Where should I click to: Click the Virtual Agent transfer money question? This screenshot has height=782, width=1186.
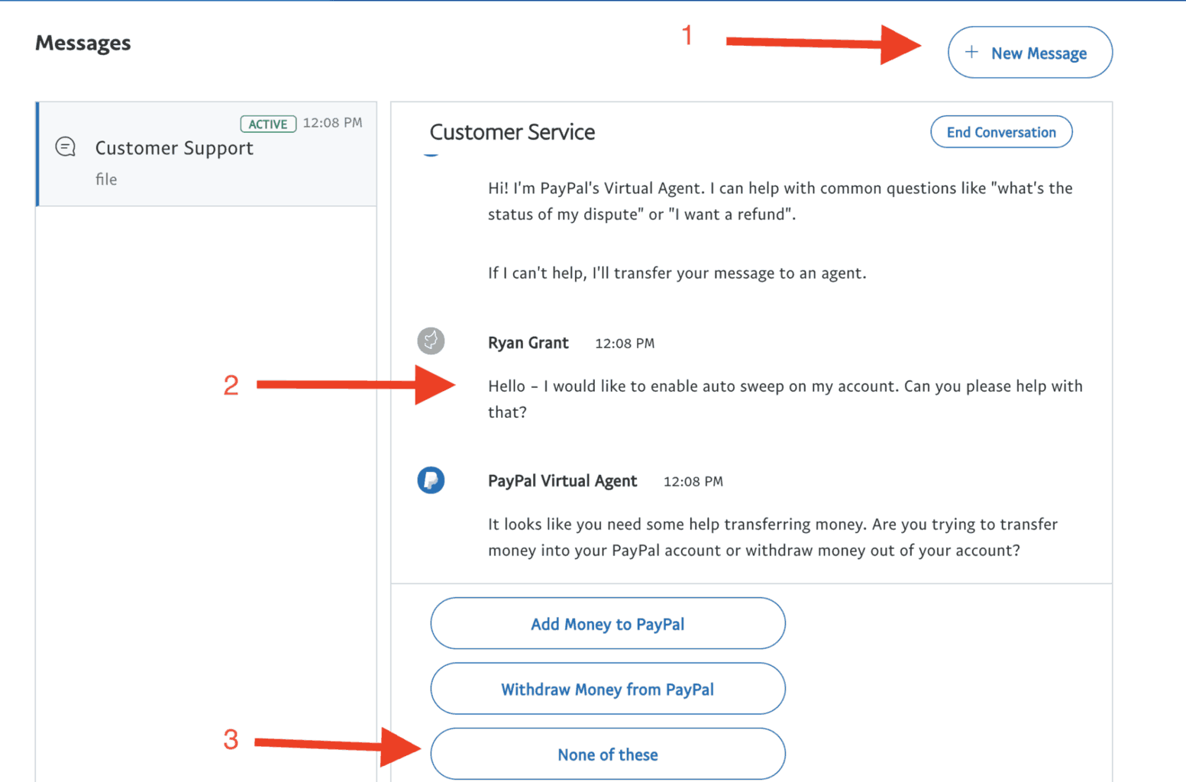(x=772, y=538)
